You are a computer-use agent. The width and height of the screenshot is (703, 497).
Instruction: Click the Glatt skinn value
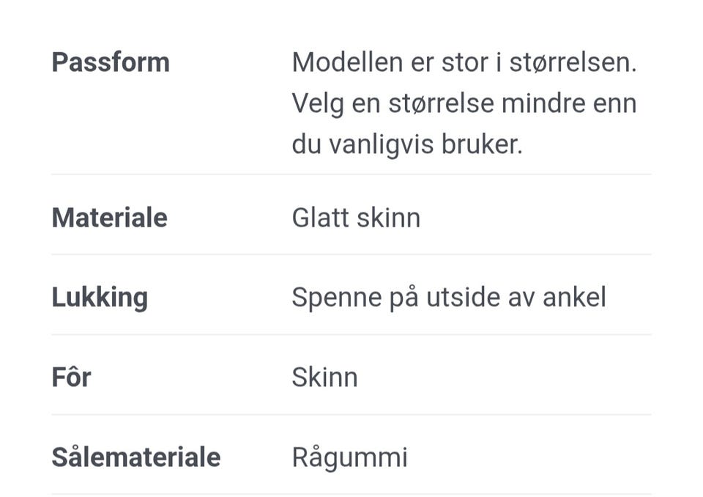tap(356, 218)
